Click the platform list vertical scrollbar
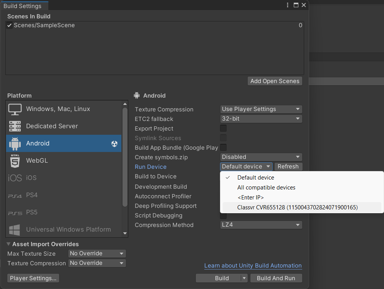 point(124,157)
